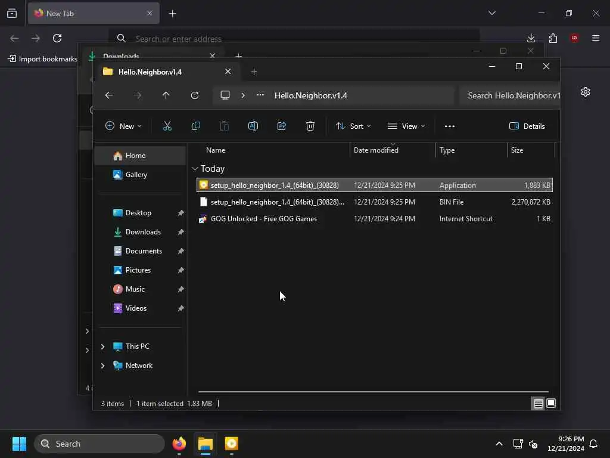This screenshot has width=610, height=458.
Task: Open Videos in navigation pane
Action: 141,308
